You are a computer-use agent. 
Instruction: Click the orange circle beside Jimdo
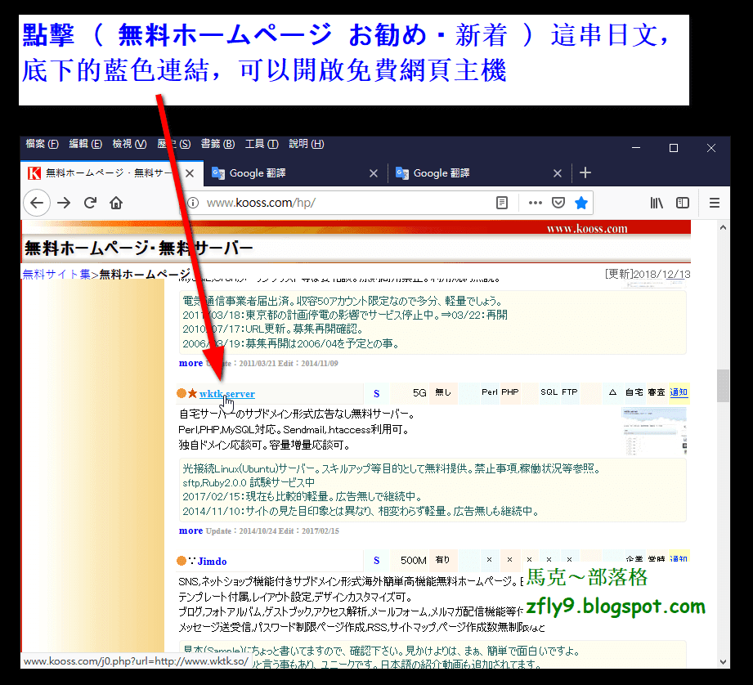click(x=181, y=561)
